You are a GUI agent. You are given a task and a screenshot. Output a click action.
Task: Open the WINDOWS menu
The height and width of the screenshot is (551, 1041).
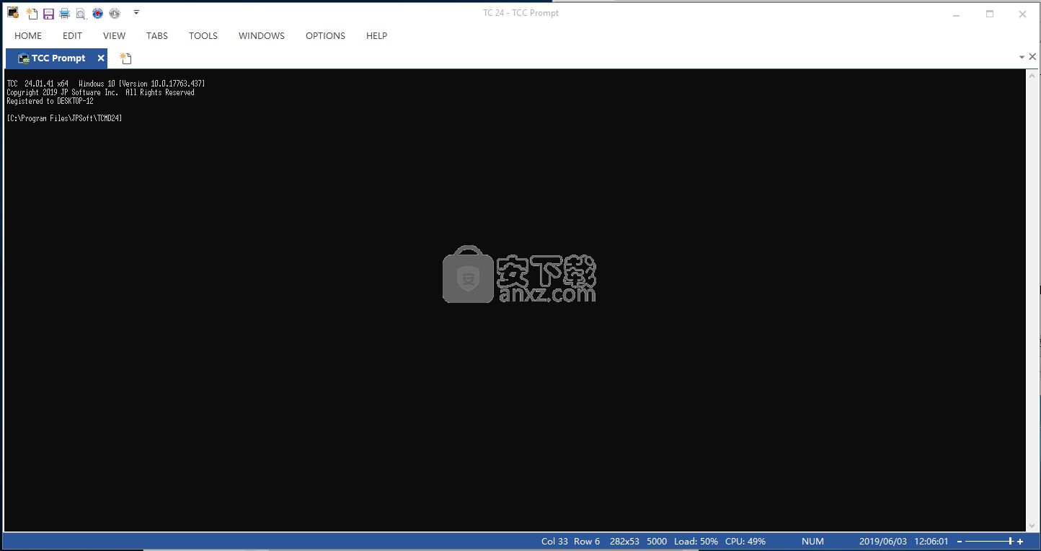(x=262, y=35)
